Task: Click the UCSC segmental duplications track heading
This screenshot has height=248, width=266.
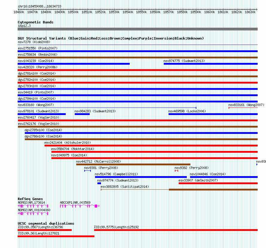Action: (x=46, y=223)
